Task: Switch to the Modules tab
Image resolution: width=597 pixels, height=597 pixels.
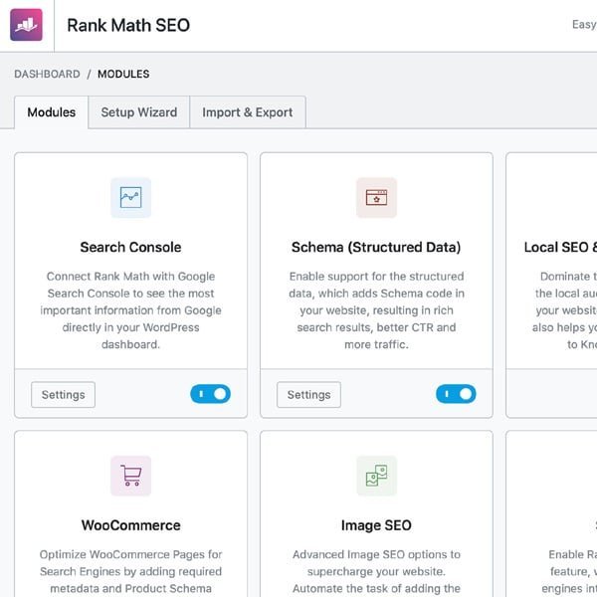Action: point(51,112)
